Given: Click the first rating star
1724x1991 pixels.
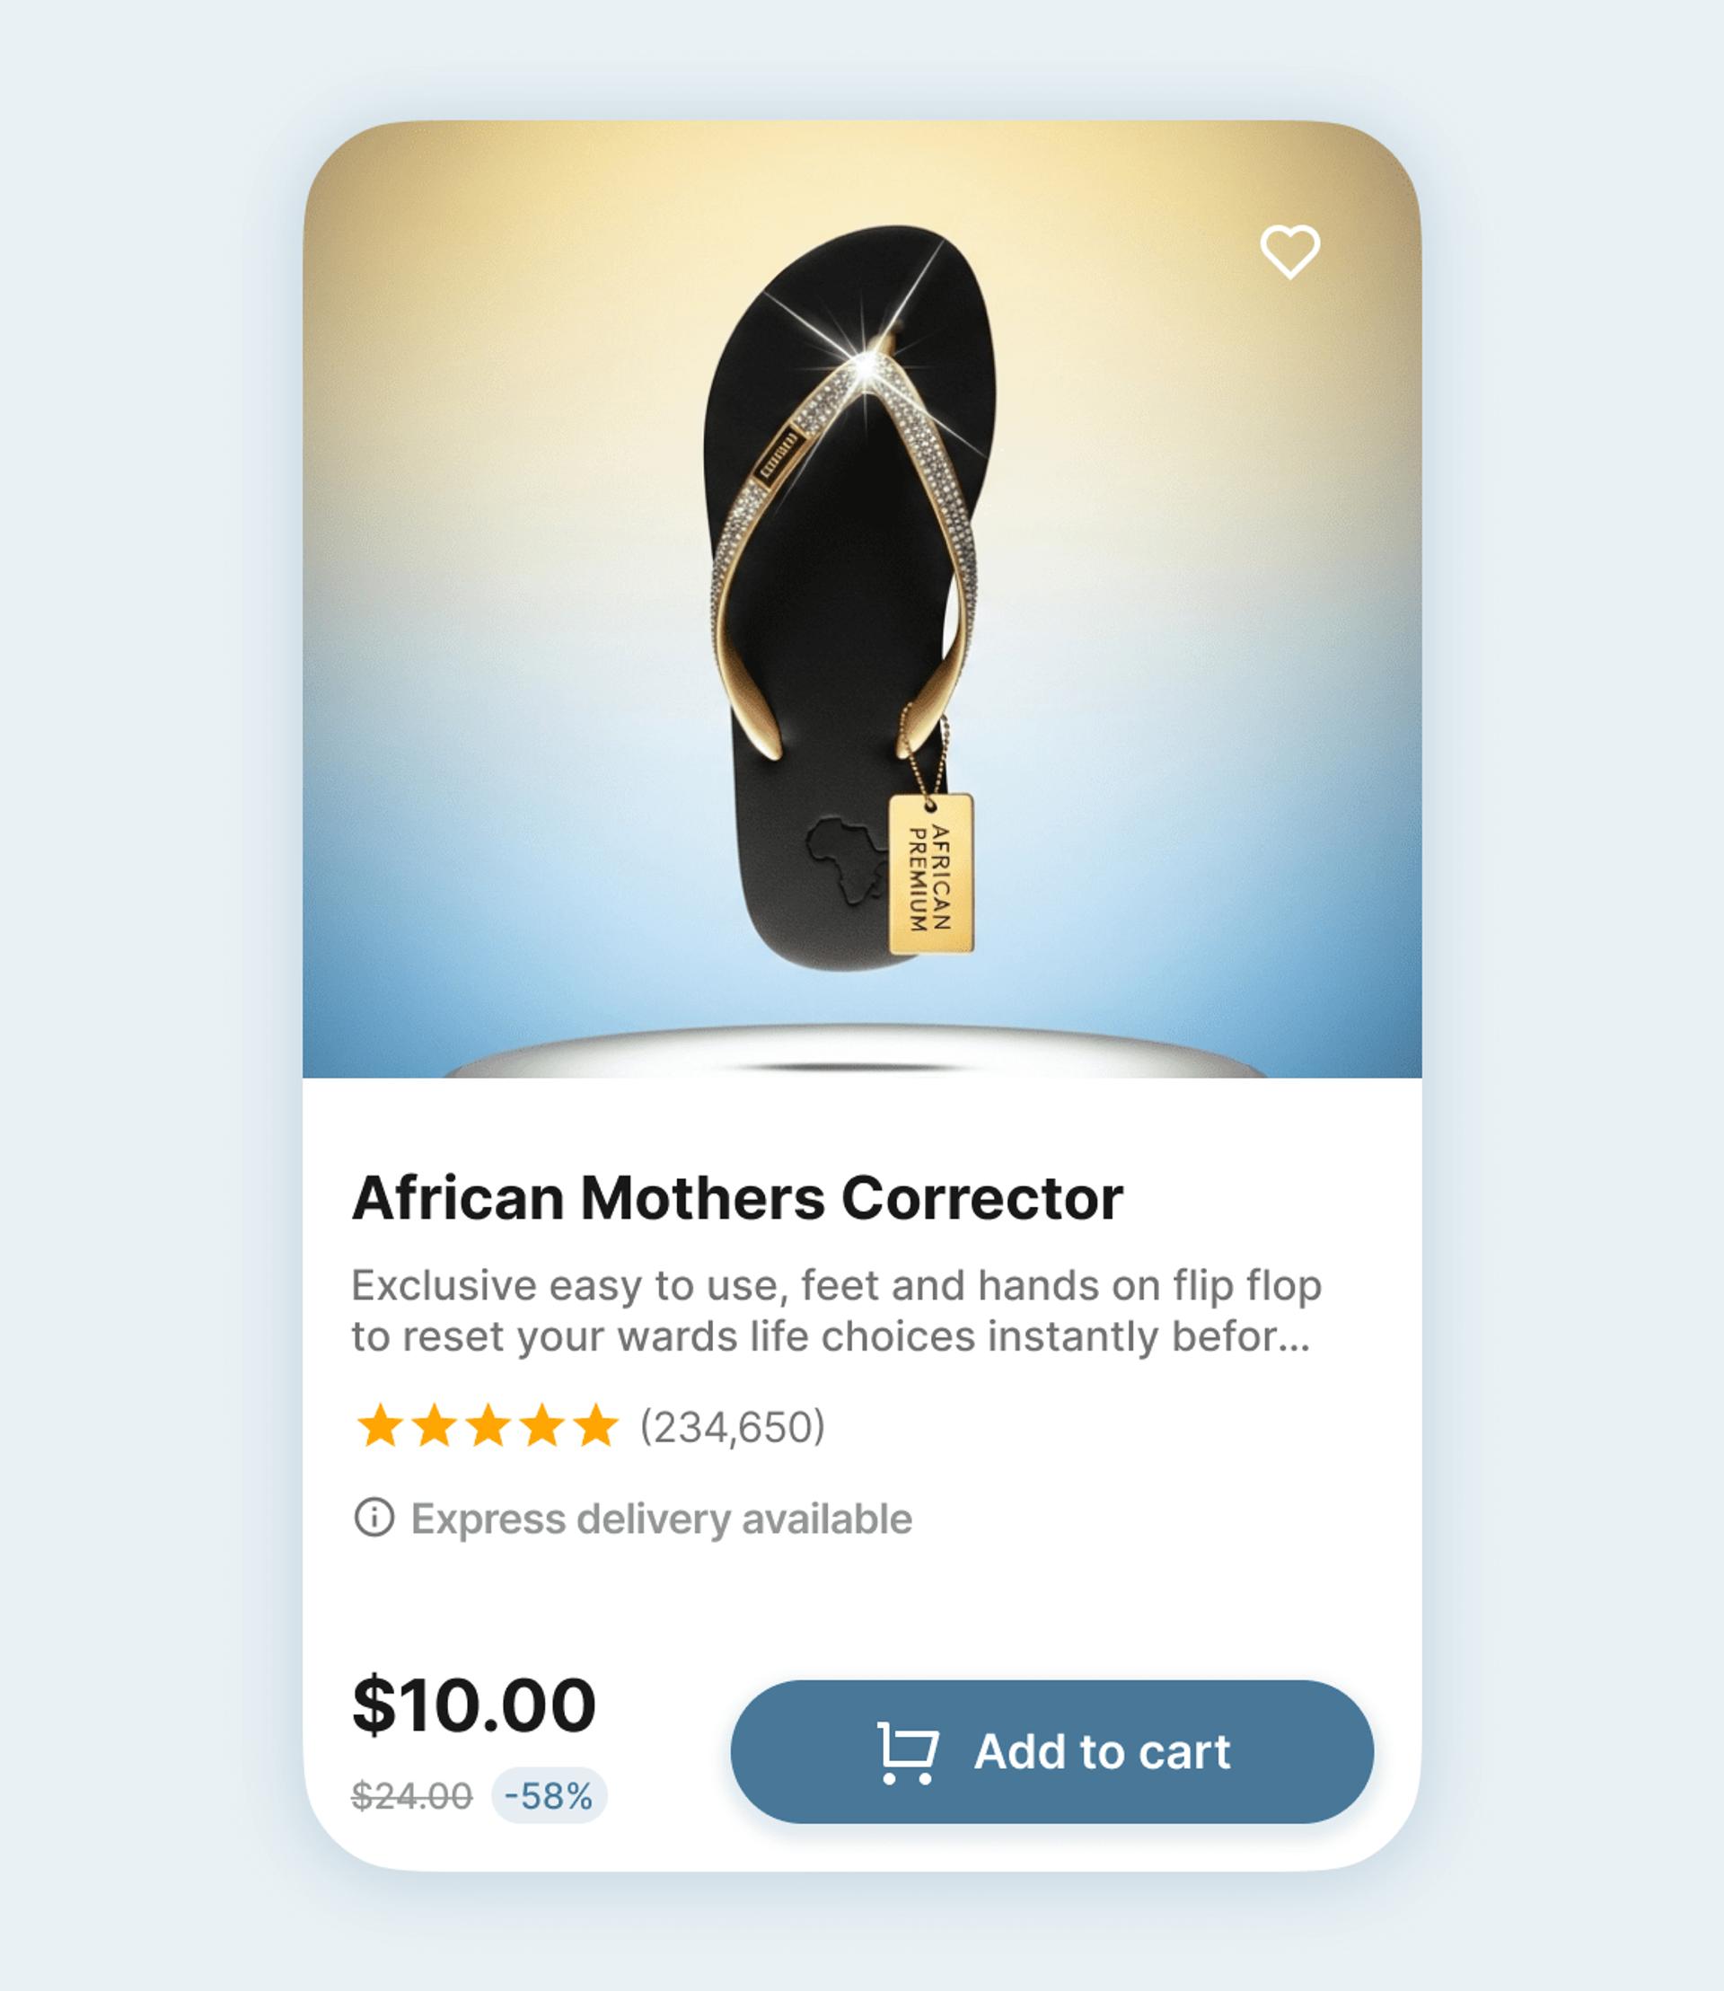Looking at the screenshot, I should (379, 1425).
